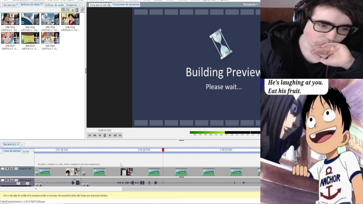Switch to Guión storyboard view

coord(26,151)
